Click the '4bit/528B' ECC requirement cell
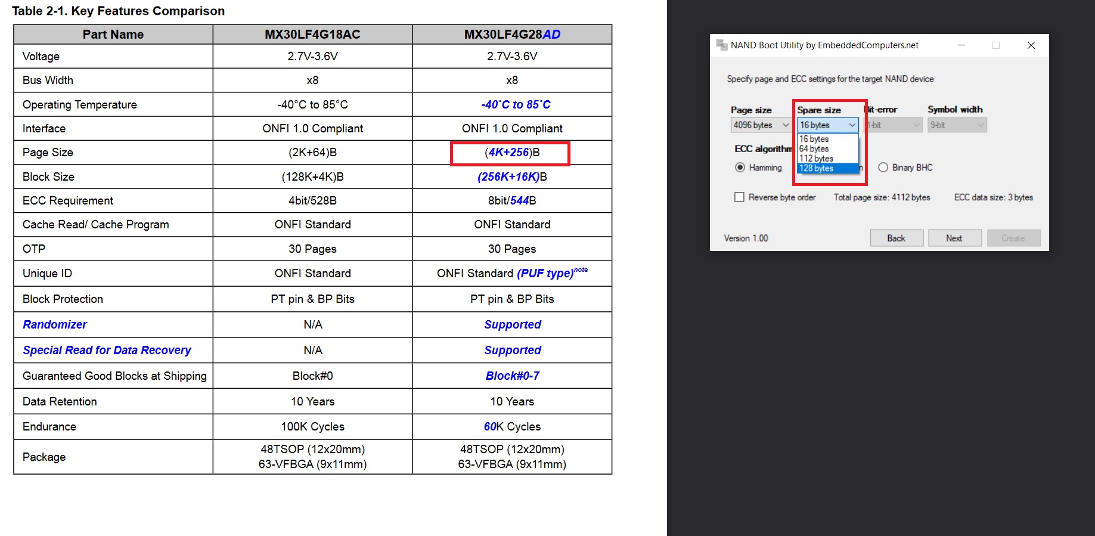Viewport: 1095px width, 536px height. [x=312, y=201]
